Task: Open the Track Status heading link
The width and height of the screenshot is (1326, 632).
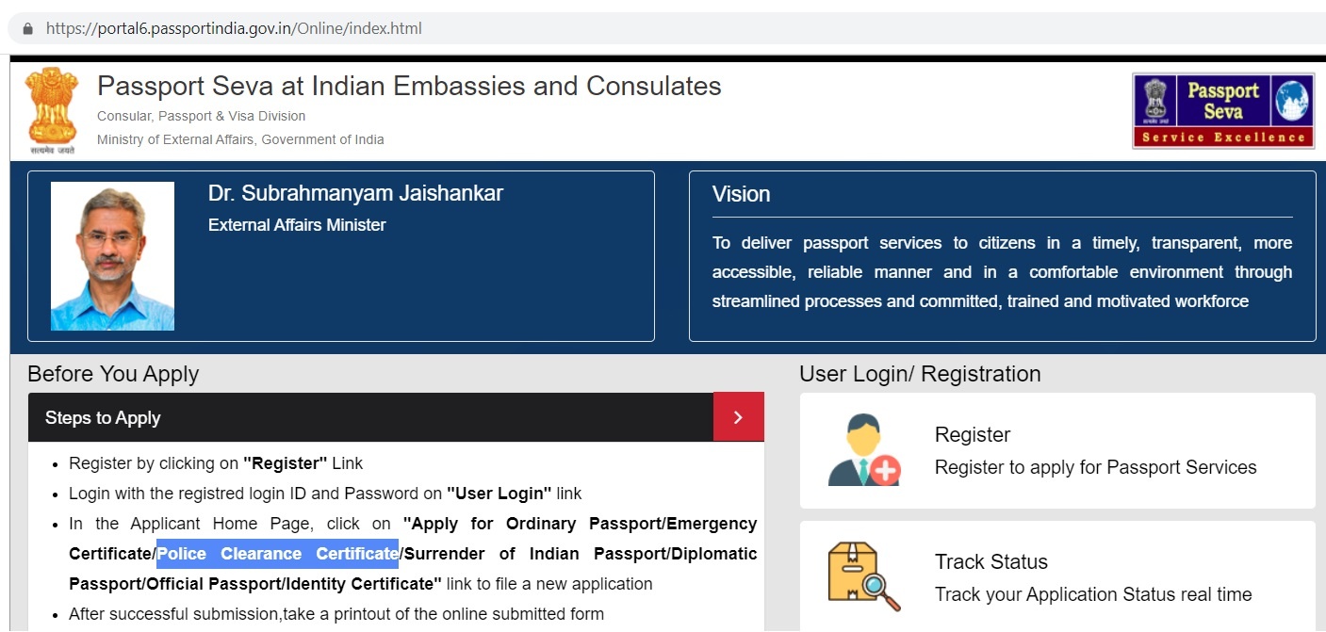Action: [x=990, y=561]
